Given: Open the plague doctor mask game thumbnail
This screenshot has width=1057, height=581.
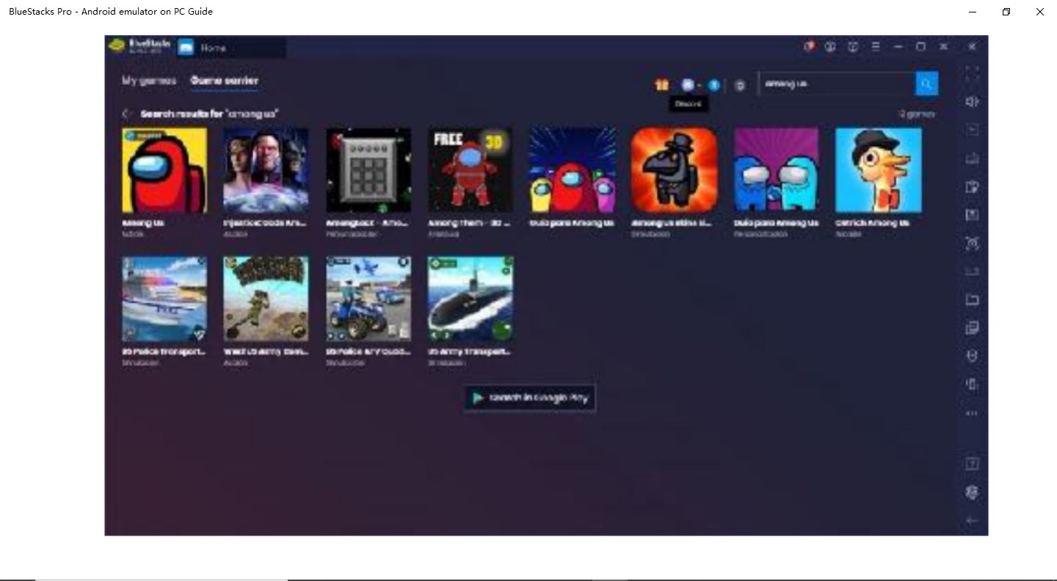Looking at the screenshot, I should 674,170.
